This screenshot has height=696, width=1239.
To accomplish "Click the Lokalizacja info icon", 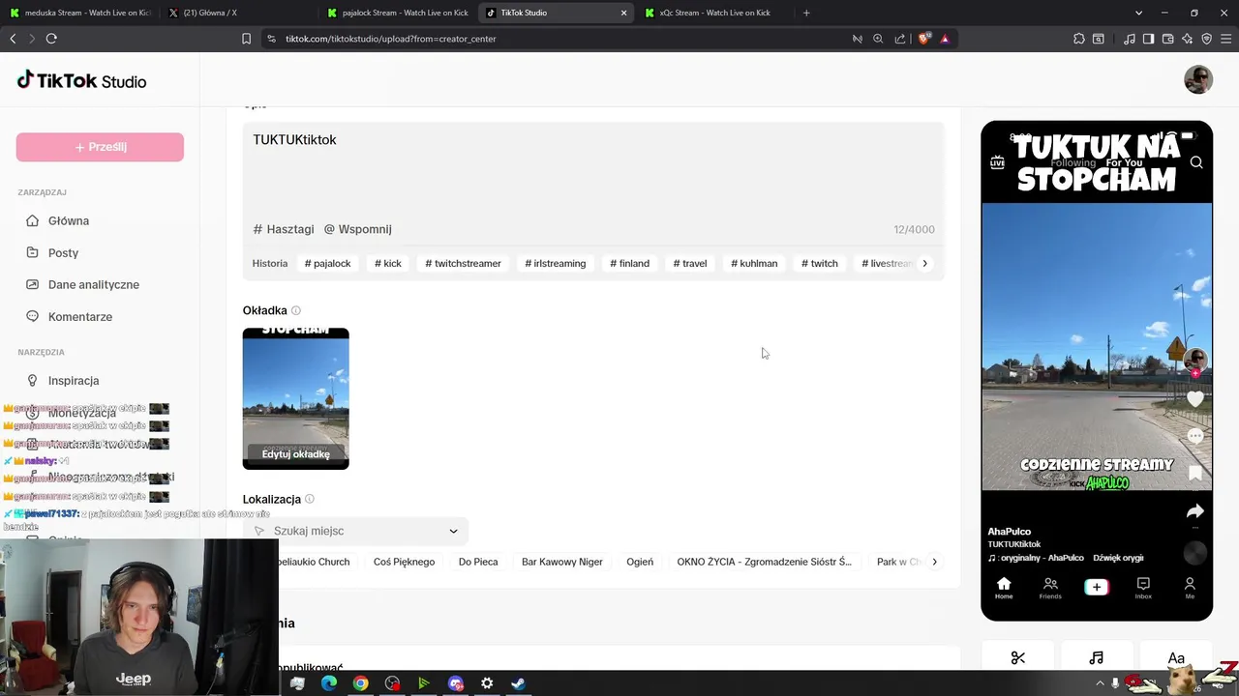I will [x=310, y=499].
